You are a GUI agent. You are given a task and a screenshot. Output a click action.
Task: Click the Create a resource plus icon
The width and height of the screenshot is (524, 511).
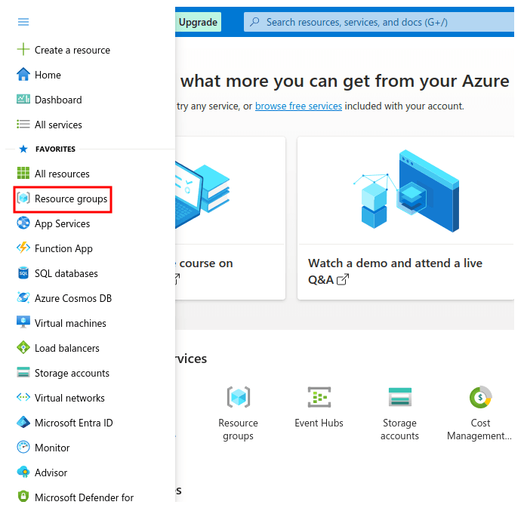point(23,49)
